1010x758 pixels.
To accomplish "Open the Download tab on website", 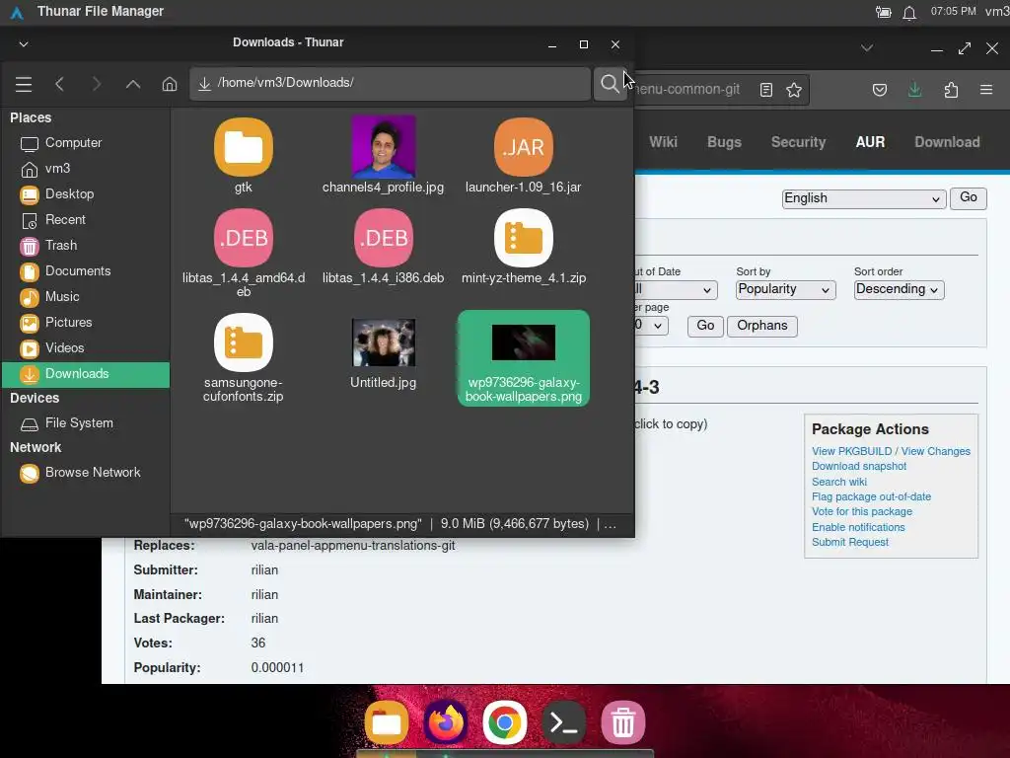I will (947, 142).
